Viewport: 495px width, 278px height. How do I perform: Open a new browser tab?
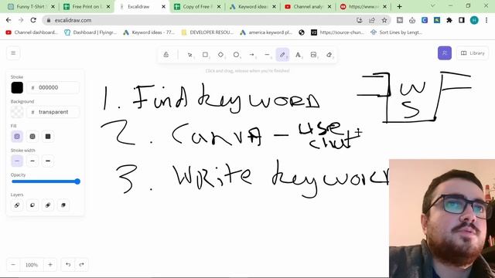click(399, 7)
